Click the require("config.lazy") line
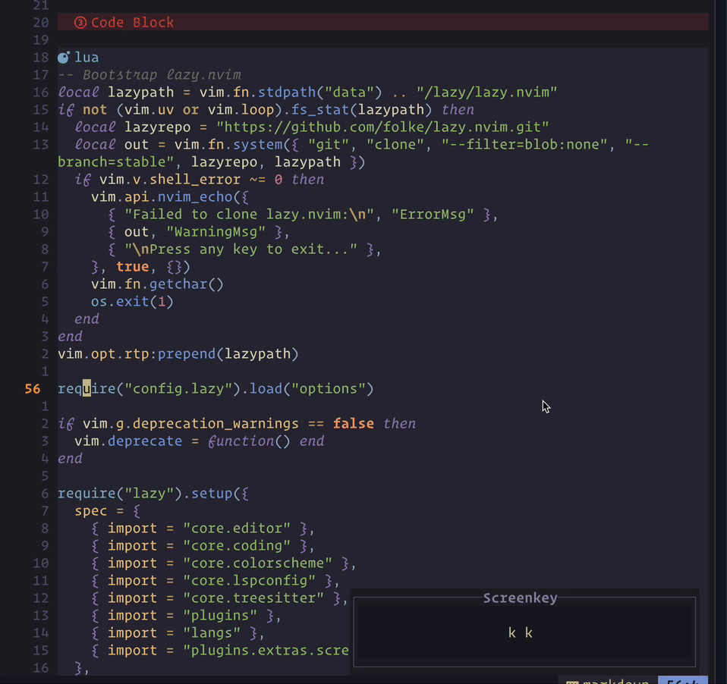This screenshot has width=727, height=684. 215,388
